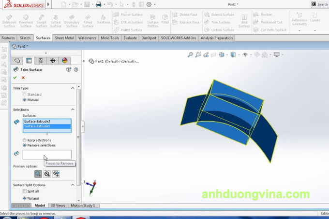Collapse the Trim Type section
This screenshot has height=219, width=329.
(73, 88)
